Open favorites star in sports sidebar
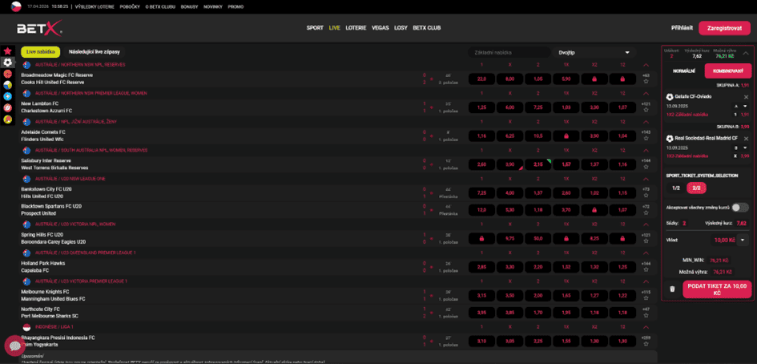757x364 pixels. pyautogui.click(x=7, y=51)
